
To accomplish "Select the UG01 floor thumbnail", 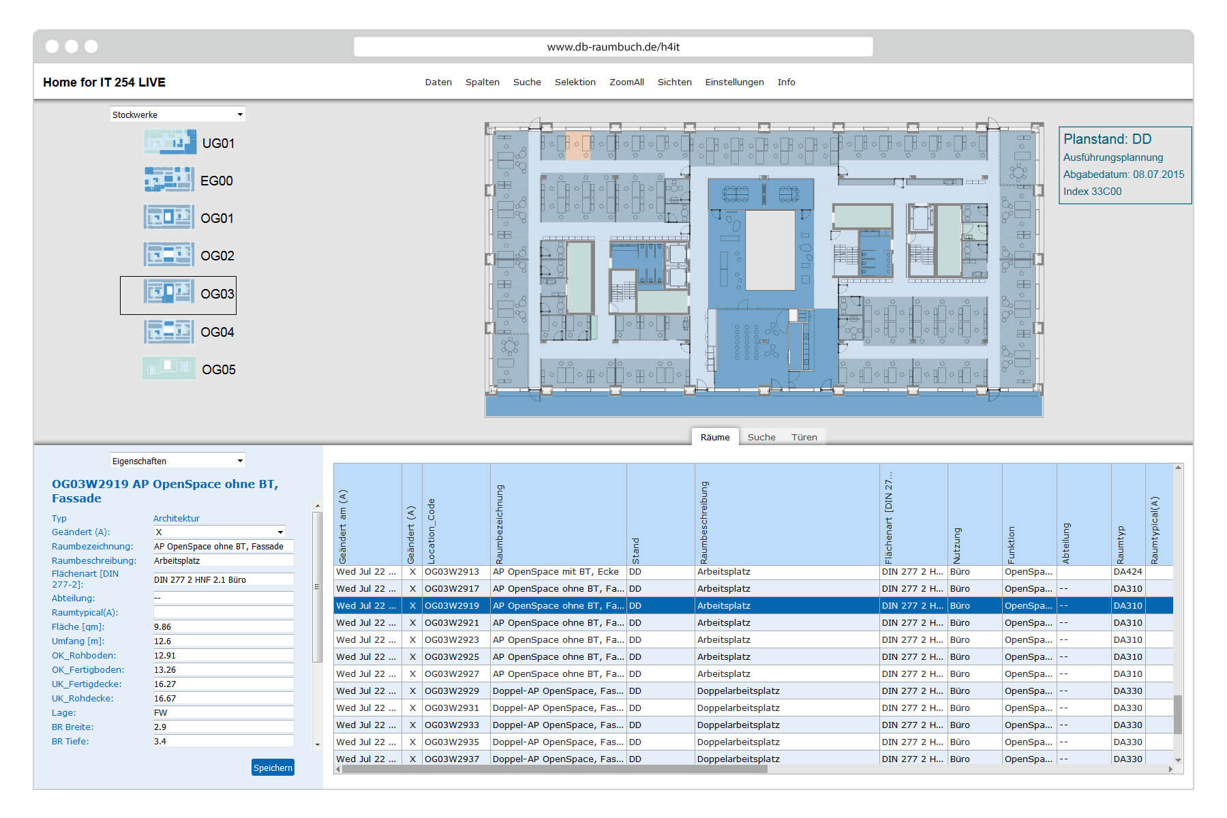I will [x=170, y=142].
